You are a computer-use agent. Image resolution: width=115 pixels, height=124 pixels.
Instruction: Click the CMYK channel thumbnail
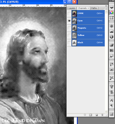click(74, 13)
